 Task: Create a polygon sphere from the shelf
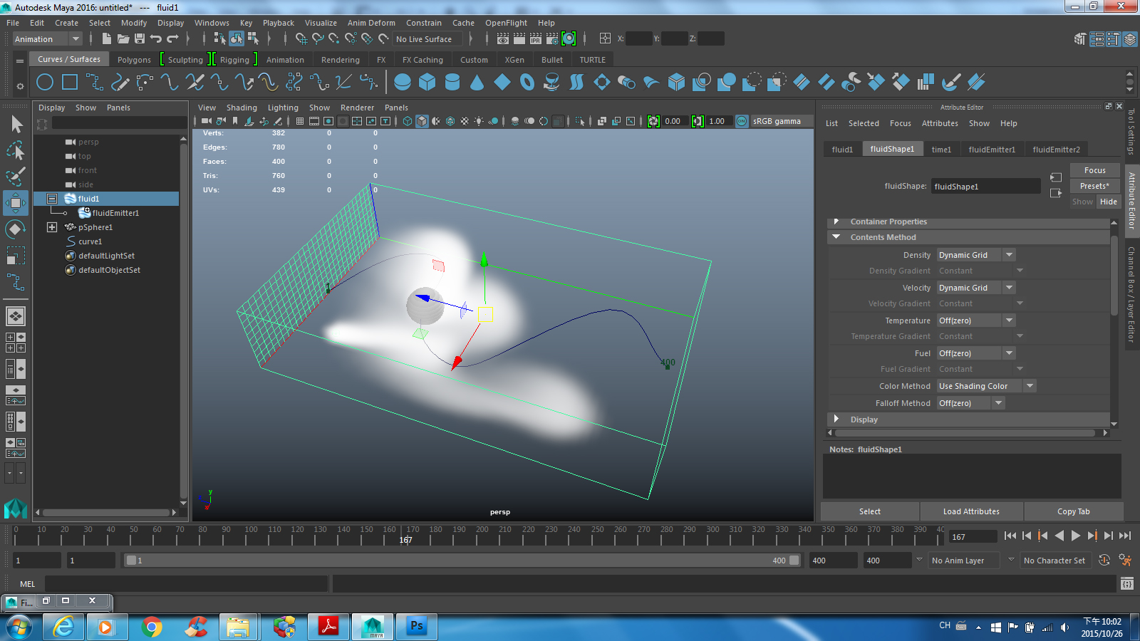click(403, 82)
